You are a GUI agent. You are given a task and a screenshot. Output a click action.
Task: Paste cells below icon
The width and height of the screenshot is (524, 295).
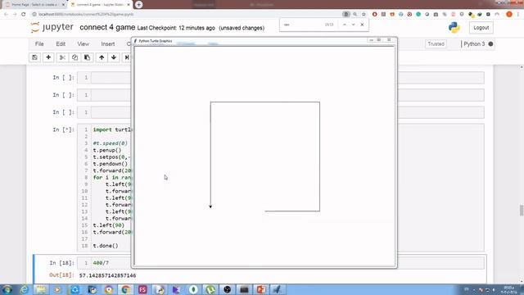(87, 57)
